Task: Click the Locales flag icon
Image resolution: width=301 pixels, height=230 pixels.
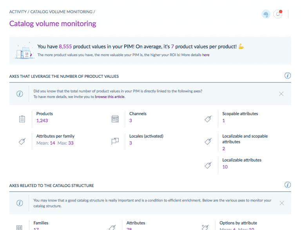Action: coord(115,142)
